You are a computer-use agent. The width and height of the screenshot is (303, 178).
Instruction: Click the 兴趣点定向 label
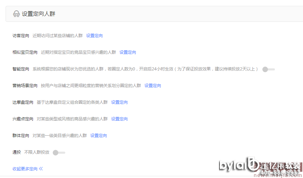click(x=23, y=119)
